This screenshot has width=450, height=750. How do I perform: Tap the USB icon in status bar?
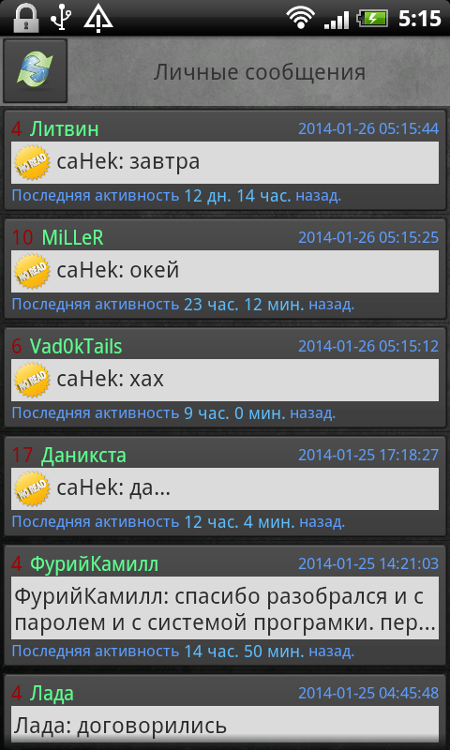coord(61,18)
